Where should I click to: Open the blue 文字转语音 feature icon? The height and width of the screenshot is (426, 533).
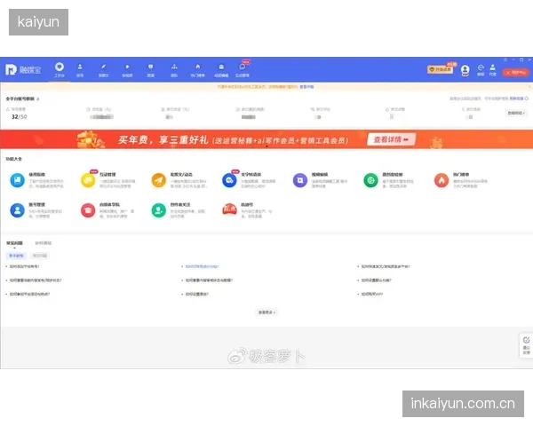click(229, 180)
